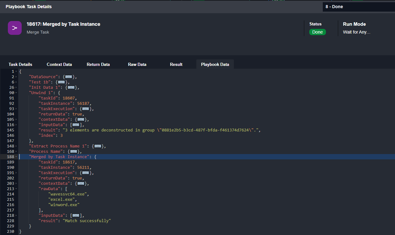Click the "wavessvc64.exe" entry
The width and height of the screenshot is (395, 235).
(x=68, y=194)
